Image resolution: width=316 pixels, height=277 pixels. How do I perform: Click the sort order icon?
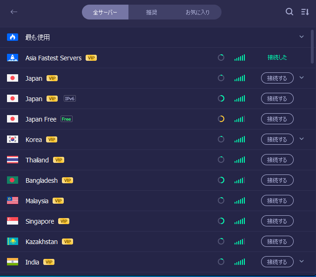tap(305, 12)
